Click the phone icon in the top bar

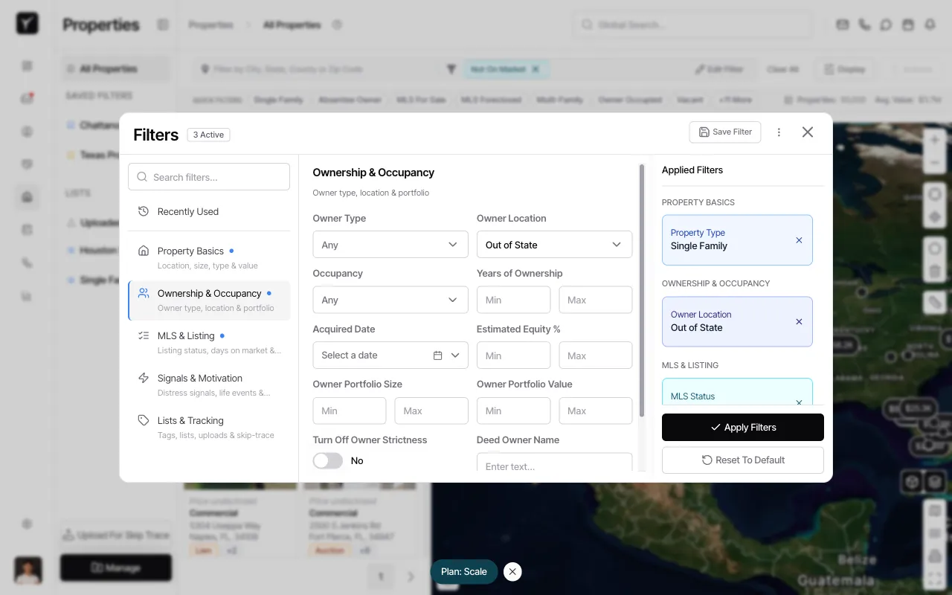[863, 24]
